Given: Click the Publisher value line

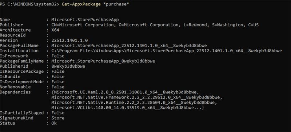Looking at the screenshot, I should [x=155, y=25].
